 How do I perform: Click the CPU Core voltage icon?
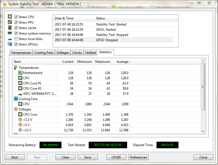(x=20, y=114)
